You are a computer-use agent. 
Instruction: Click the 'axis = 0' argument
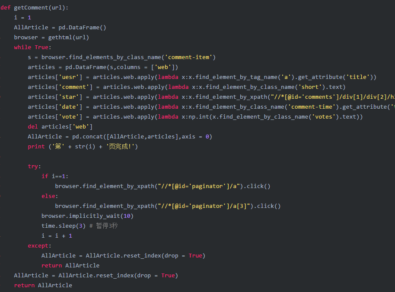coord(195,137)
